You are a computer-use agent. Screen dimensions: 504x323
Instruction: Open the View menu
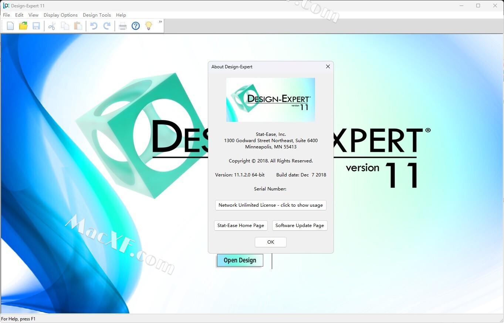tap(33, 15)
